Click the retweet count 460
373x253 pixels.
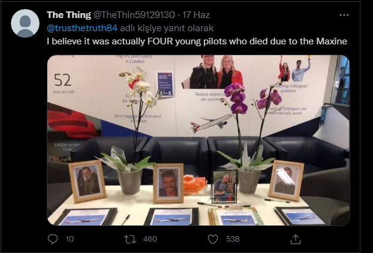pos(150,239)
